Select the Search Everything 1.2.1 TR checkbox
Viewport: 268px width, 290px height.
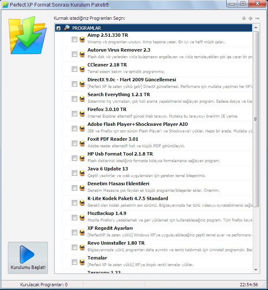[74, 99]
